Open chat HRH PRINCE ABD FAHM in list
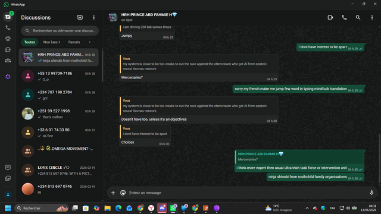 tap(58, 57)
